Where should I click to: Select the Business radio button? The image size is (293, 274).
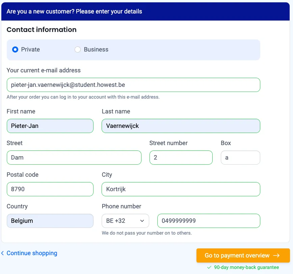(x=78, y=49)
